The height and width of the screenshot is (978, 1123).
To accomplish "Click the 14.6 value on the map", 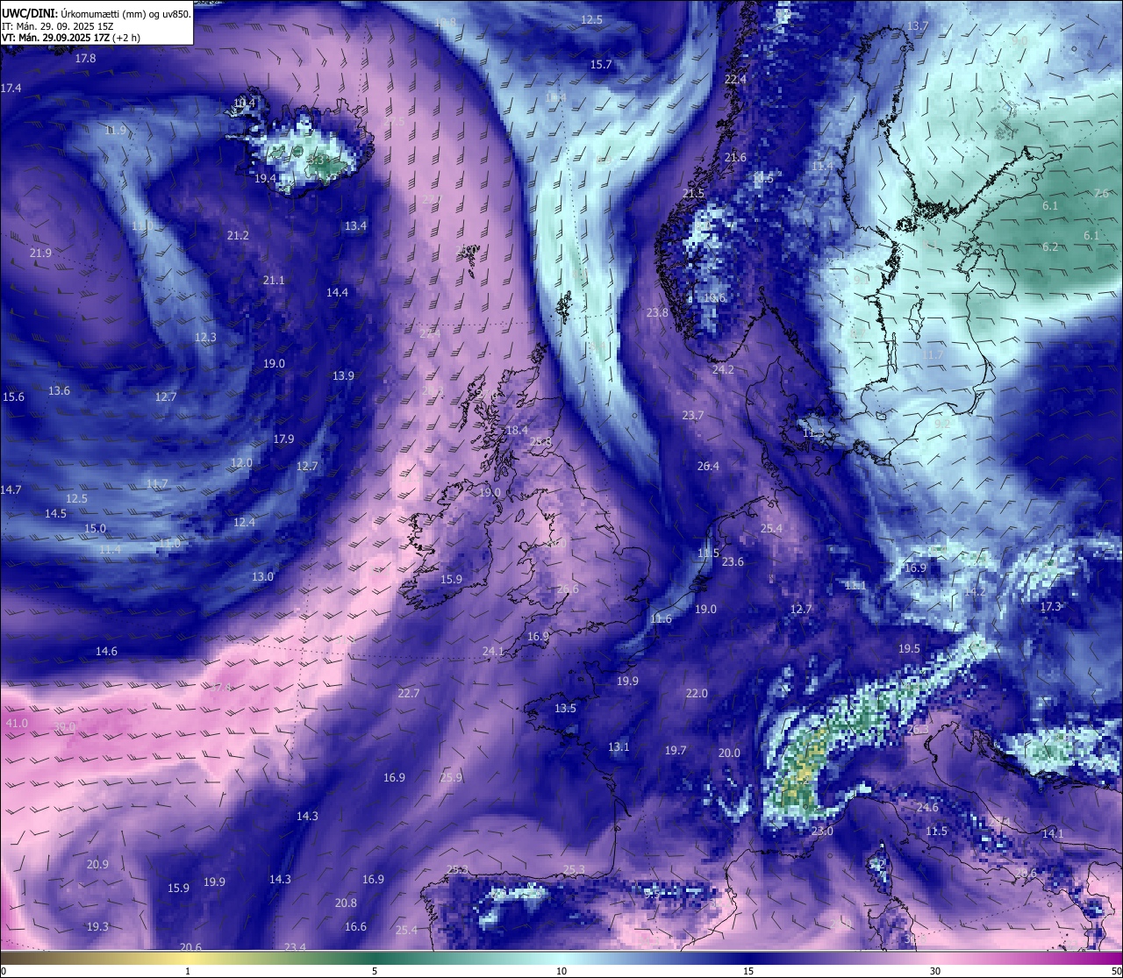I will (106, 652).
